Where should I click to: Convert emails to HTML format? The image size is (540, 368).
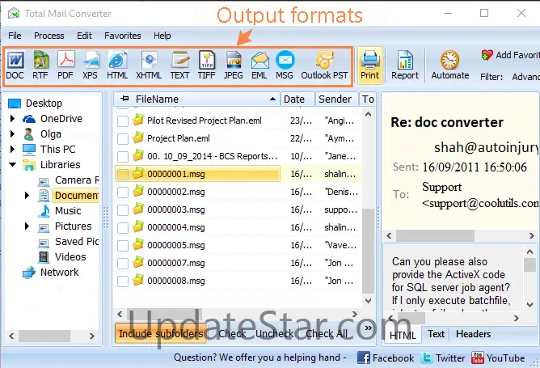point(117,66)
